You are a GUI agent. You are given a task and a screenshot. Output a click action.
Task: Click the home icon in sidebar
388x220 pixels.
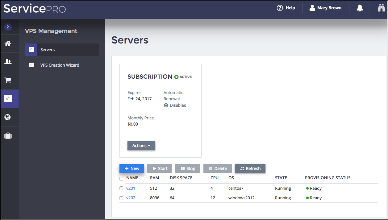(x=8, y=44)
